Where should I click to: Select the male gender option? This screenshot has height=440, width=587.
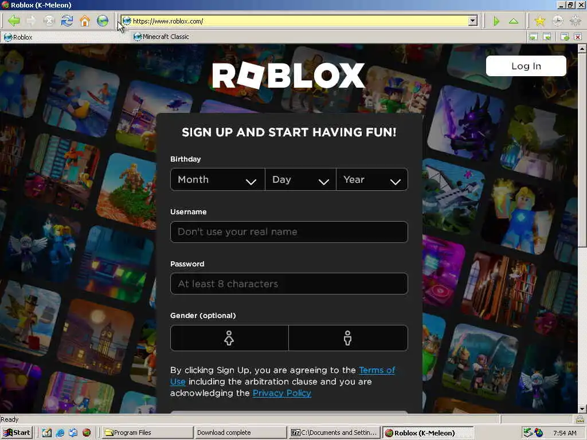(348, 338)
